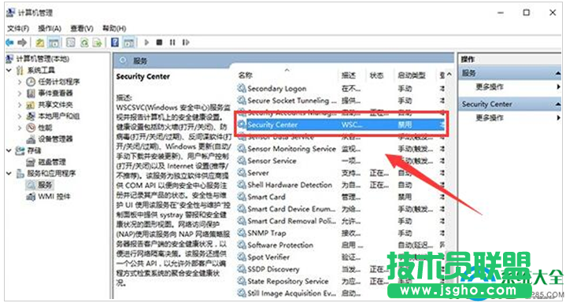This screenshot has width=566, height=303.
Task: Select 共享文件夹 in the tree
Action: 56,105
